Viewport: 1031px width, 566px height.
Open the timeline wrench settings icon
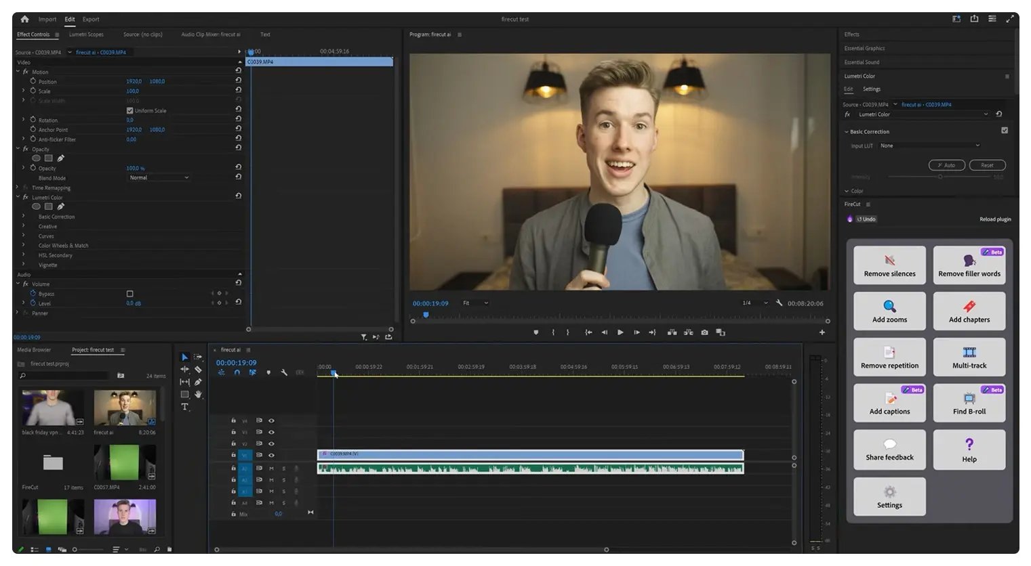pyautogui.click(x=284, y=372)
